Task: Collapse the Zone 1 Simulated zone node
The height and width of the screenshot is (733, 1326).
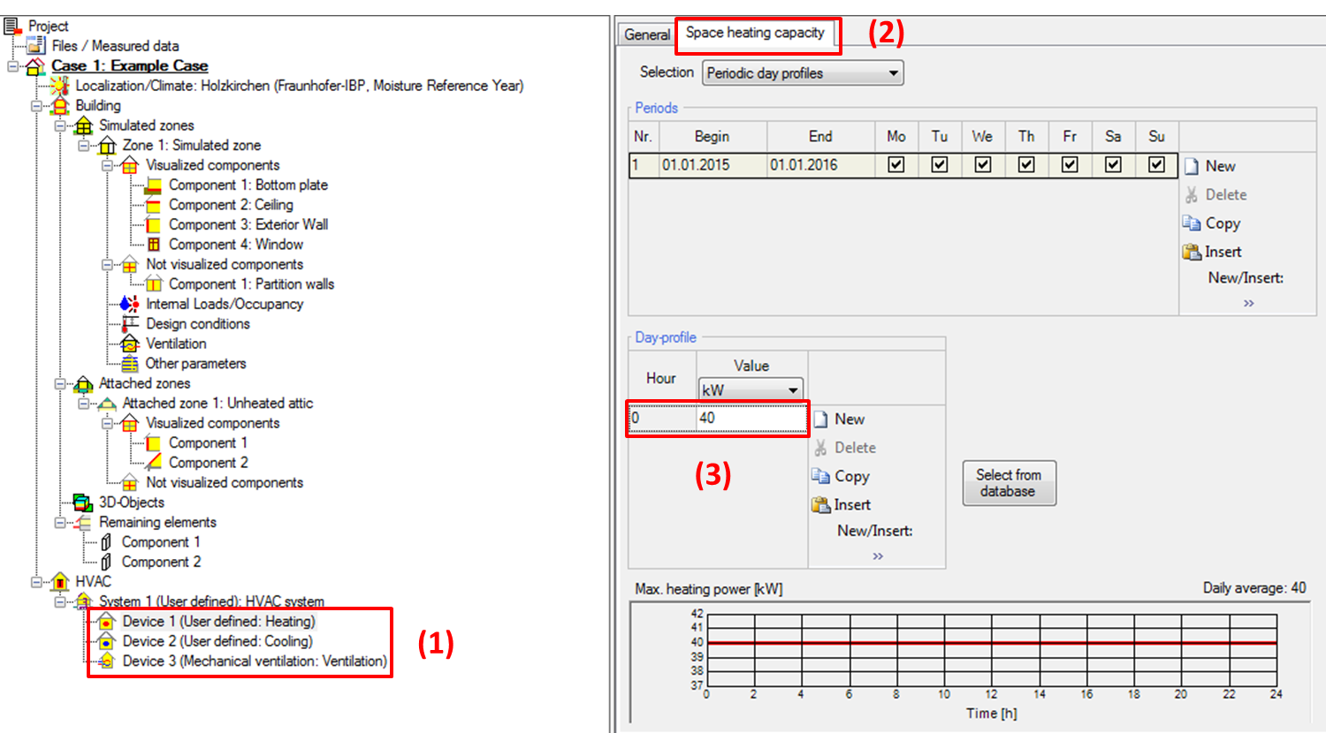Action: (x=83, y=146)
